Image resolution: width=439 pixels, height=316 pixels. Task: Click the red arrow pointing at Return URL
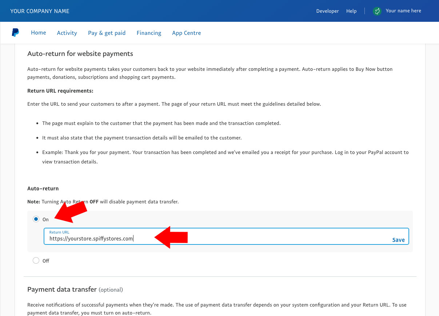(x=171, y=237)
